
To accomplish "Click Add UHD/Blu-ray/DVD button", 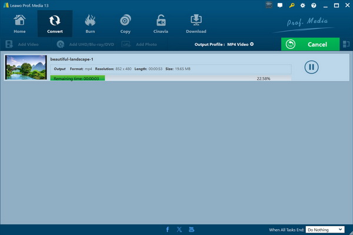I will [x=85, y=44].
